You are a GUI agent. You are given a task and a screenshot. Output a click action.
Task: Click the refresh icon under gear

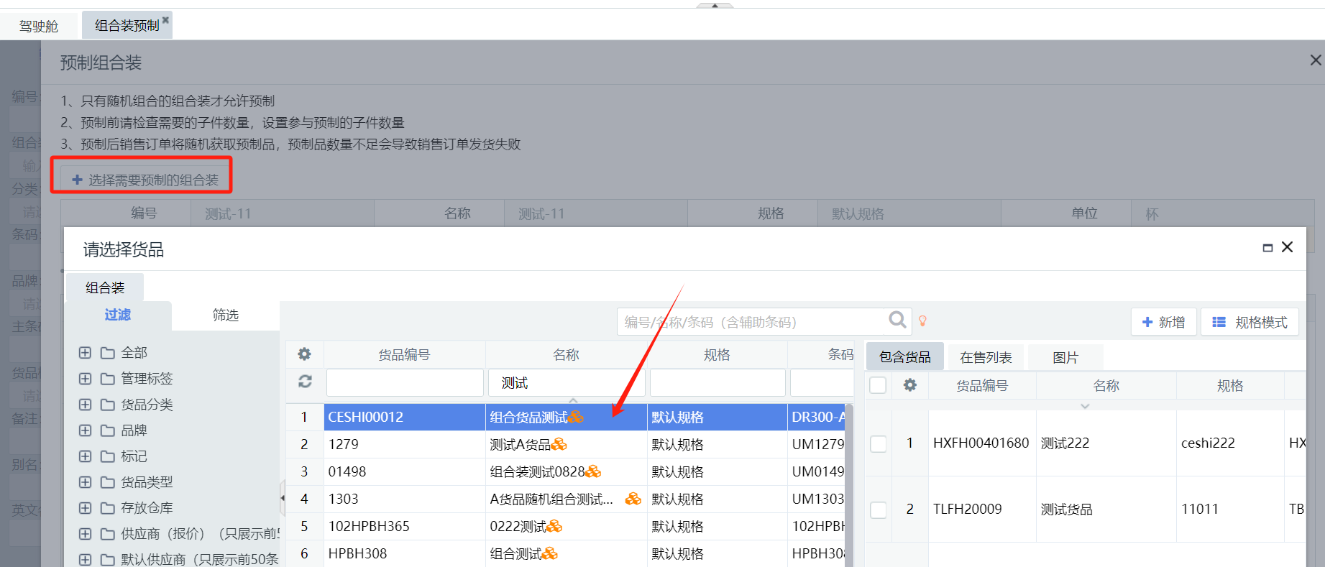point(305,382)
